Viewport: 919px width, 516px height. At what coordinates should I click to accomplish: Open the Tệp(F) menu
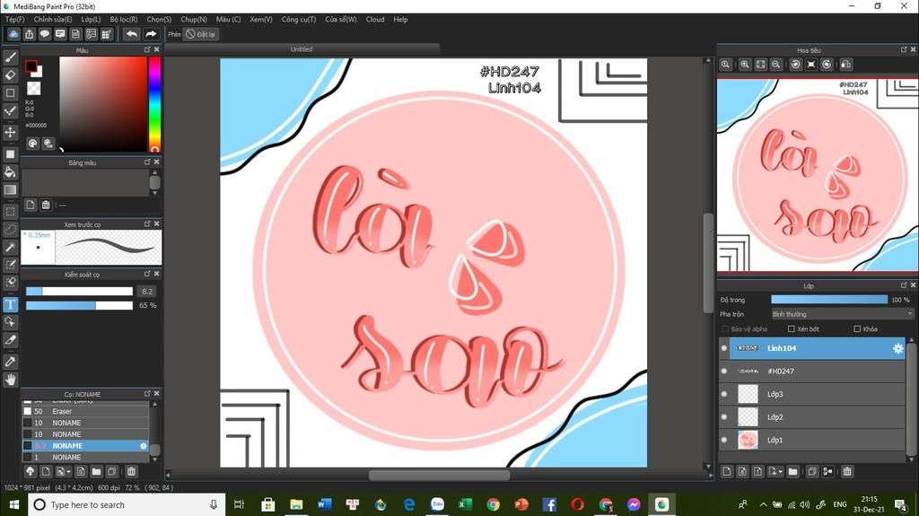coord(14,20)
